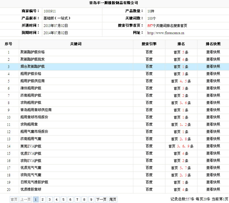View snapshot for 求购船用靠 row
This screenshot has height=203, width=229.
213,124
